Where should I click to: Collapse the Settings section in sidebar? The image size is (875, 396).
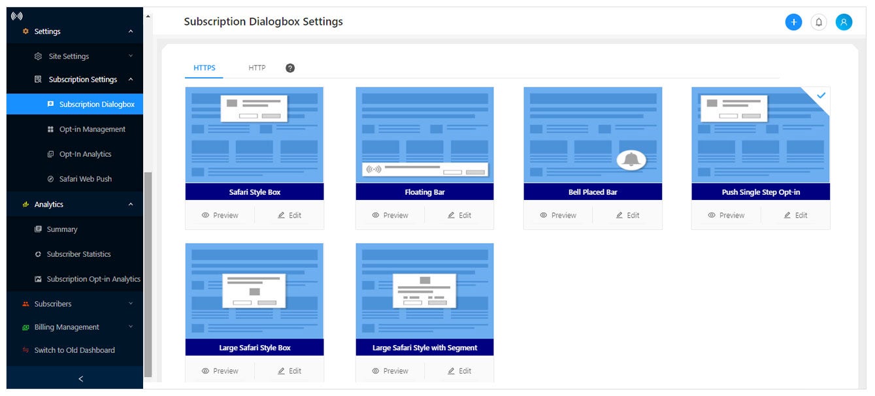130,31
